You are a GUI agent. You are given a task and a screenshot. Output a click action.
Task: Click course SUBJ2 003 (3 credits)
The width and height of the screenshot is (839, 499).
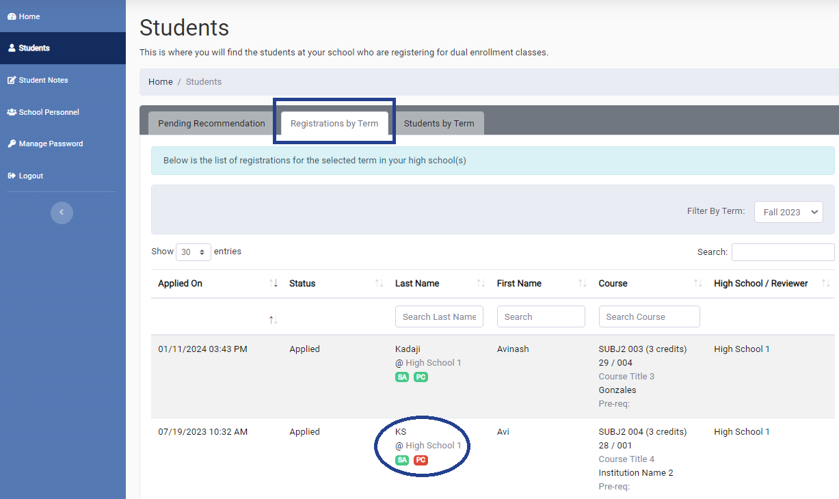tap(643, 349)
